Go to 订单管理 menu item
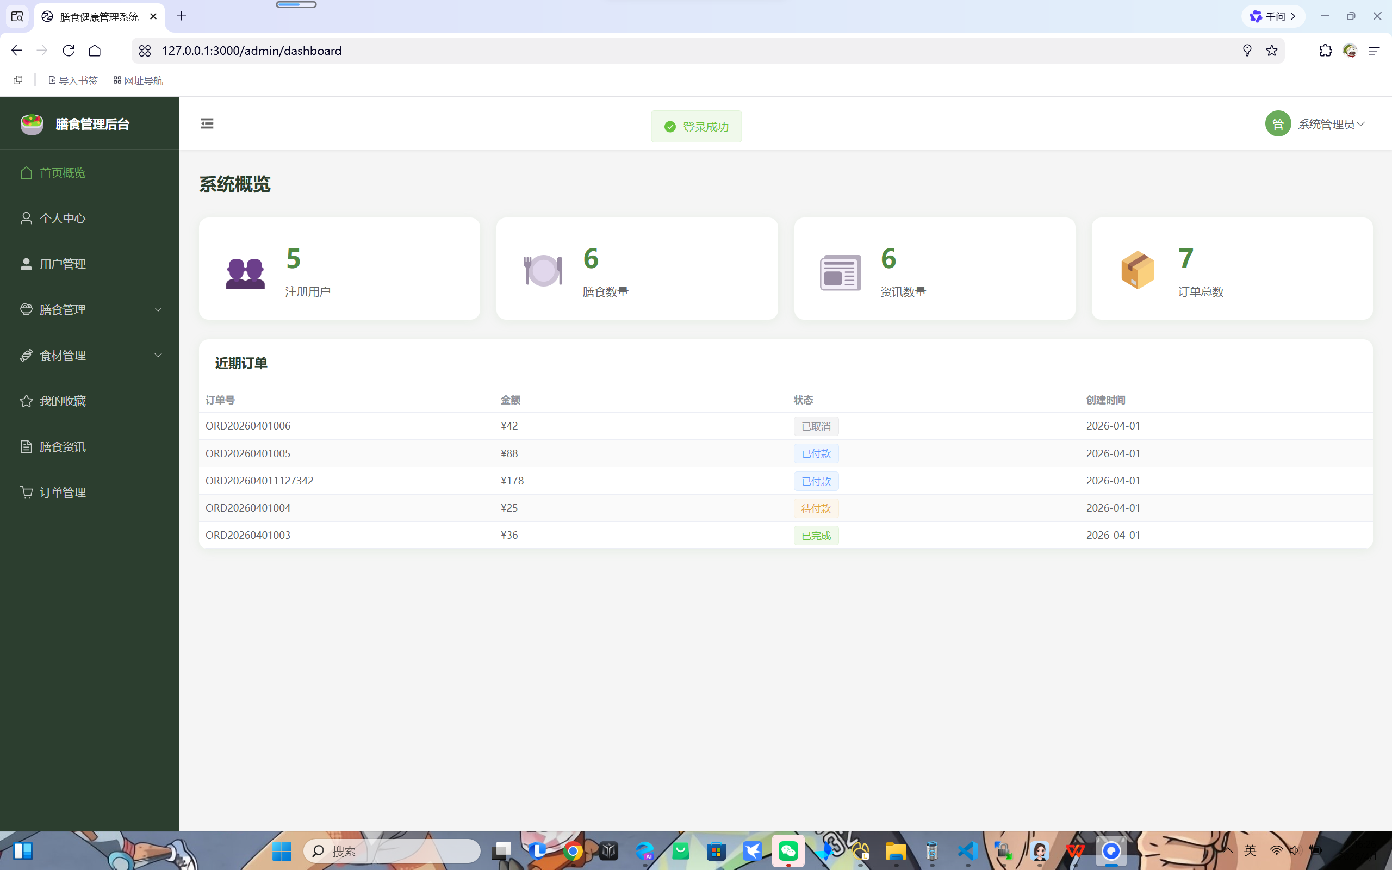 63,492
